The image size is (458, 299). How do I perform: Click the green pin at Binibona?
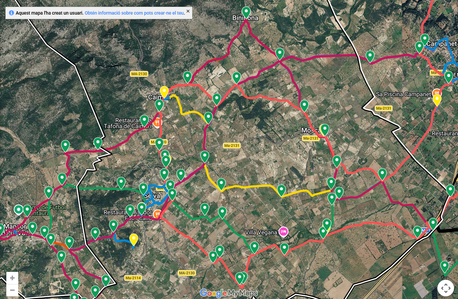246,12
